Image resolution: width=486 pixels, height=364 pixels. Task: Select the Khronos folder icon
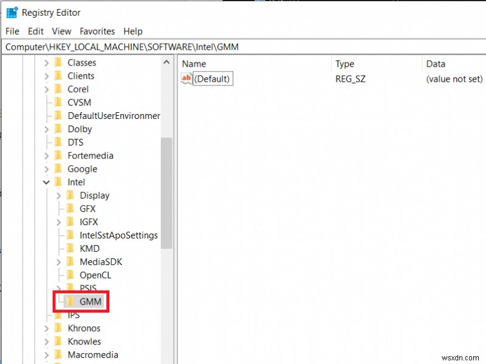tap(58, 328)
